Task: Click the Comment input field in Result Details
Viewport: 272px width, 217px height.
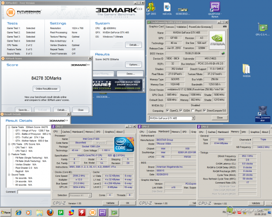Action: [34, 192]
